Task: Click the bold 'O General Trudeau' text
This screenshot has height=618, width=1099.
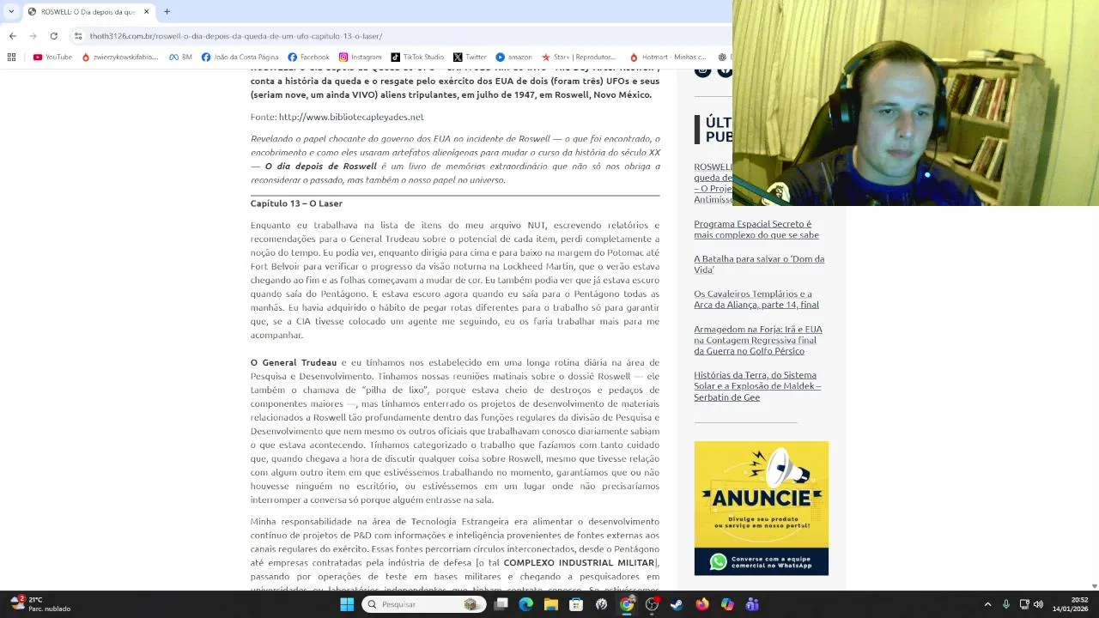Action: click(x=294, y=363)
